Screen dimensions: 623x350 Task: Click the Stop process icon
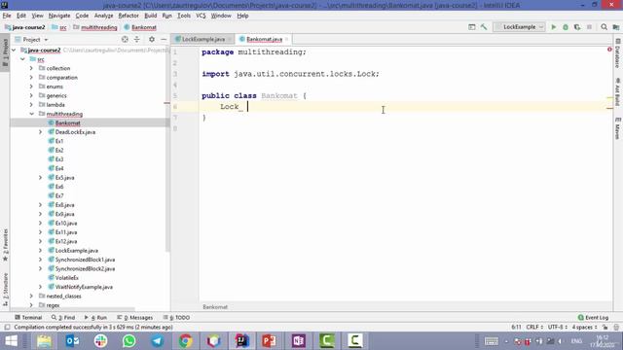[589, 27]
